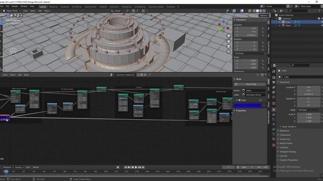Open viewport Object menu
The height and width of the screenshot is (181, 323).
(x=47, y=11)
